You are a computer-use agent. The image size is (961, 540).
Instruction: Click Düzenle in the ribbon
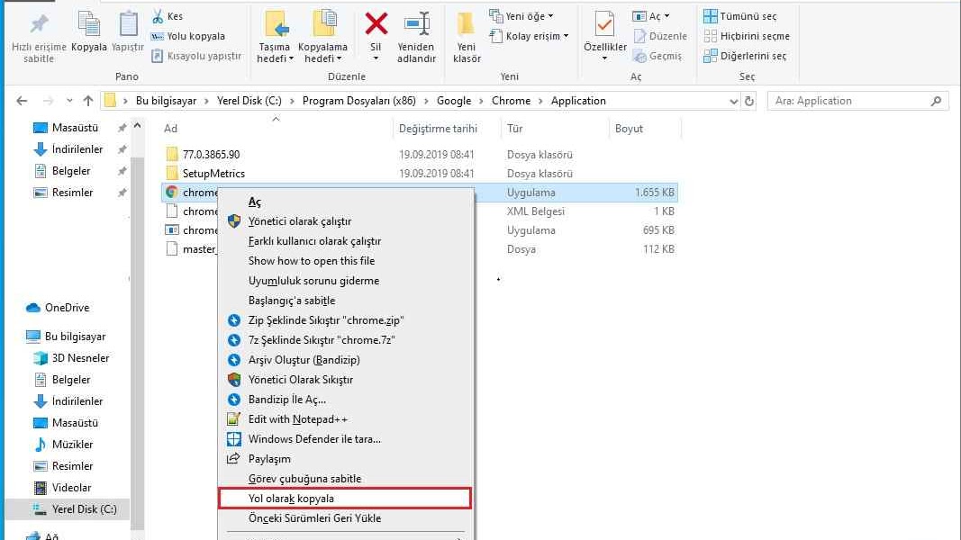(x=660, y=36)
